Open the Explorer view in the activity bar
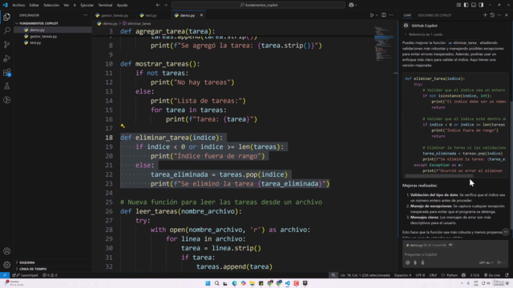Viewport: 513px width, 288px height. click(7, 17)
